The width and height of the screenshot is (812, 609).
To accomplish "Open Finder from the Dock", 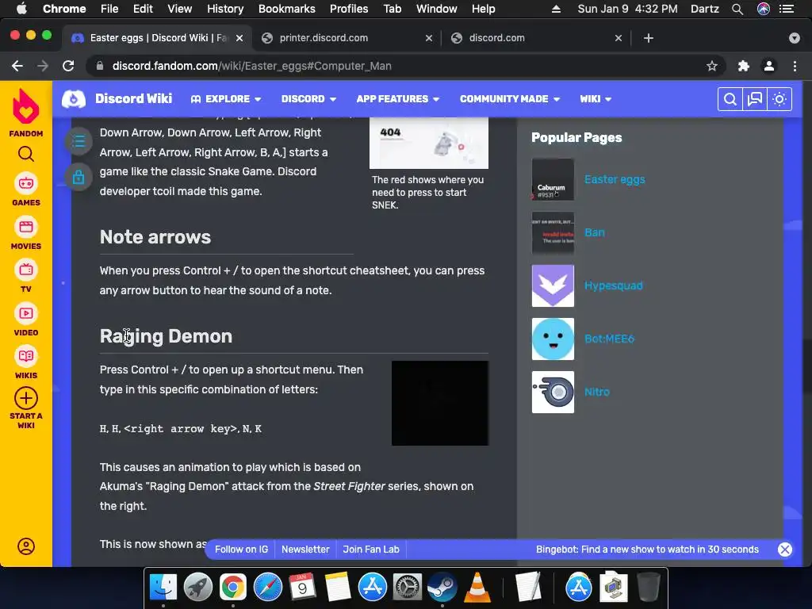I will click(163, 588).
